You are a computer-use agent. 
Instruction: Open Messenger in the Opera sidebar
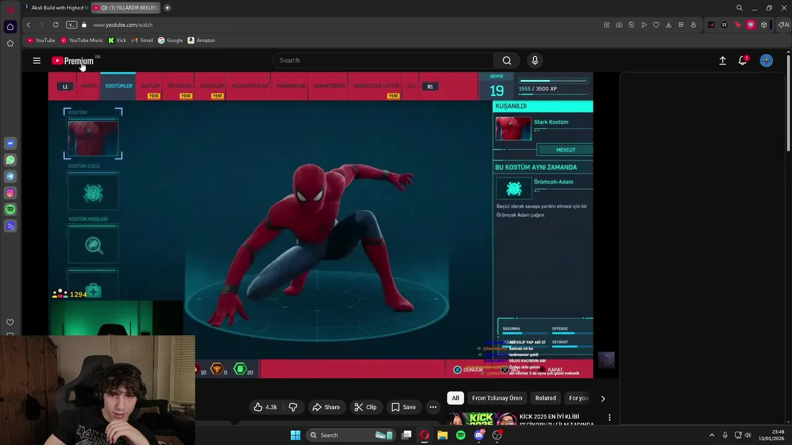10,143
